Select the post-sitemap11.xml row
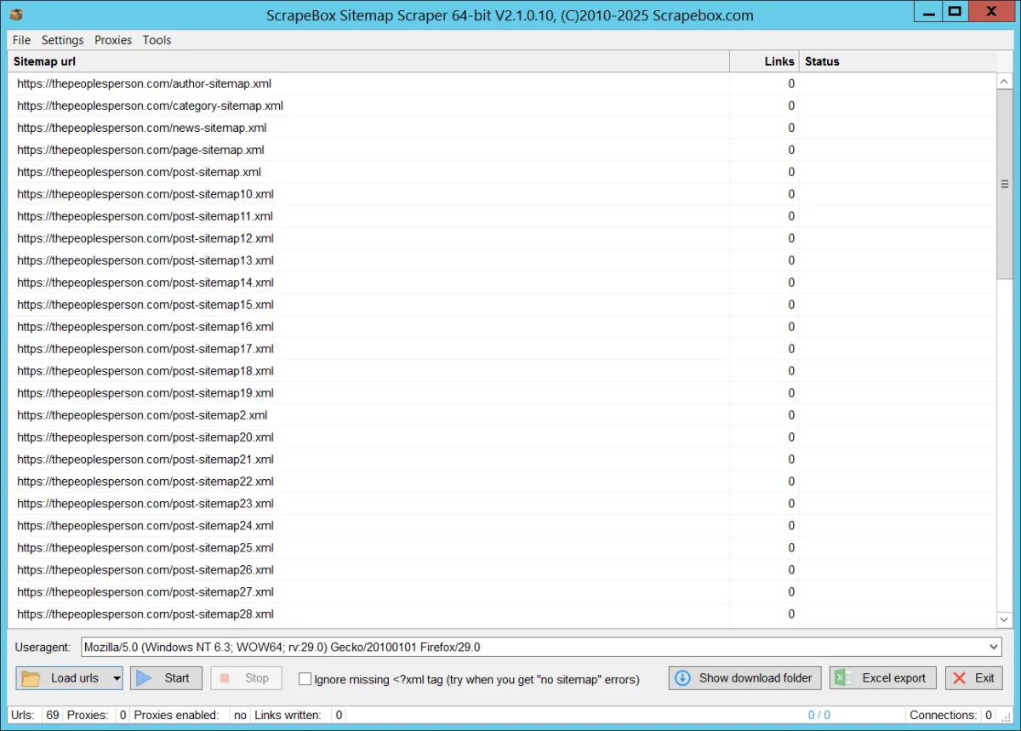 pyautogui.click(x=502, y=216)
